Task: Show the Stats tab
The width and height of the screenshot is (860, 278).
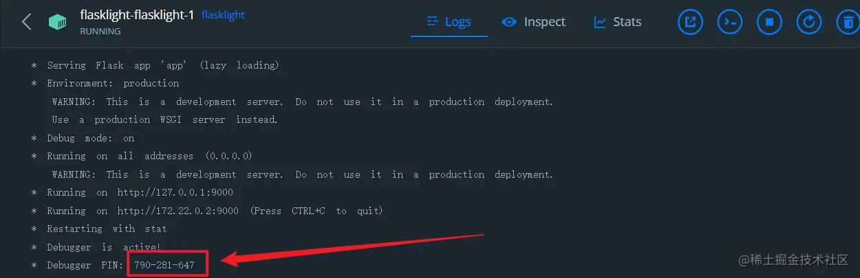Action: click(x=618, y=22)
